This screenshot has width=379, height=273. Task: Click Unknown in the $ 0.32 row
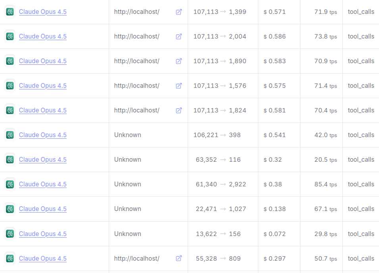pyautogui.click(x=128, y=160)
